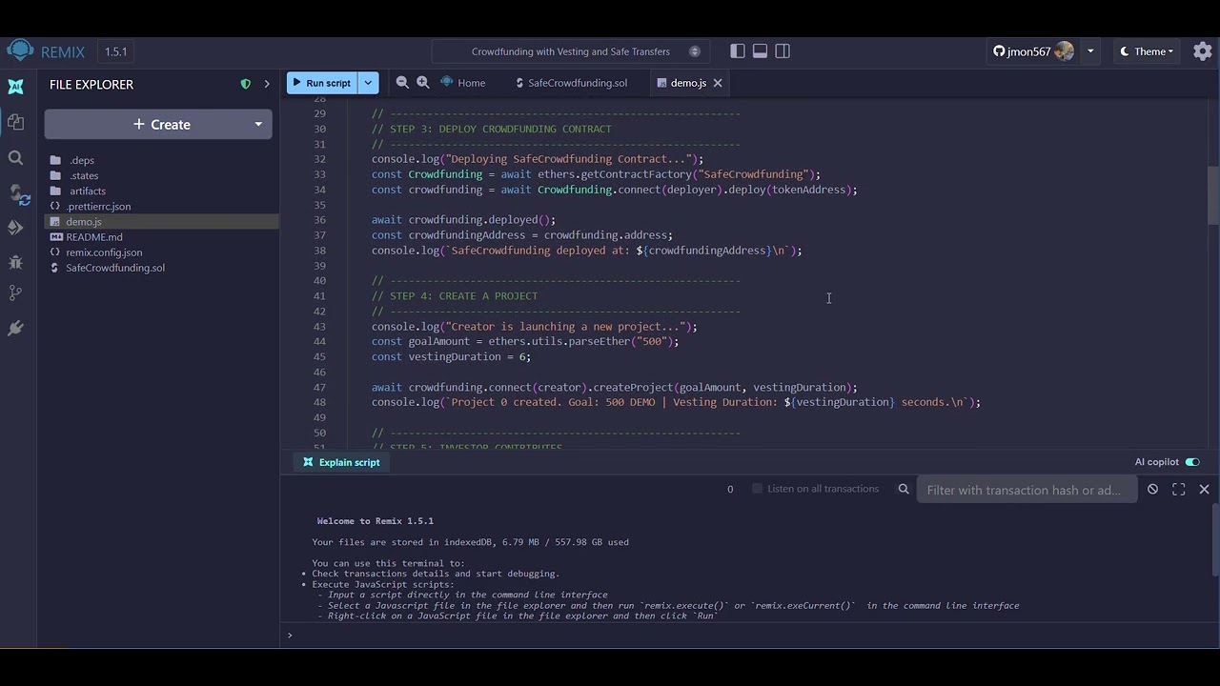
Task: Zoom out the editor font
Action: point(402,83)
